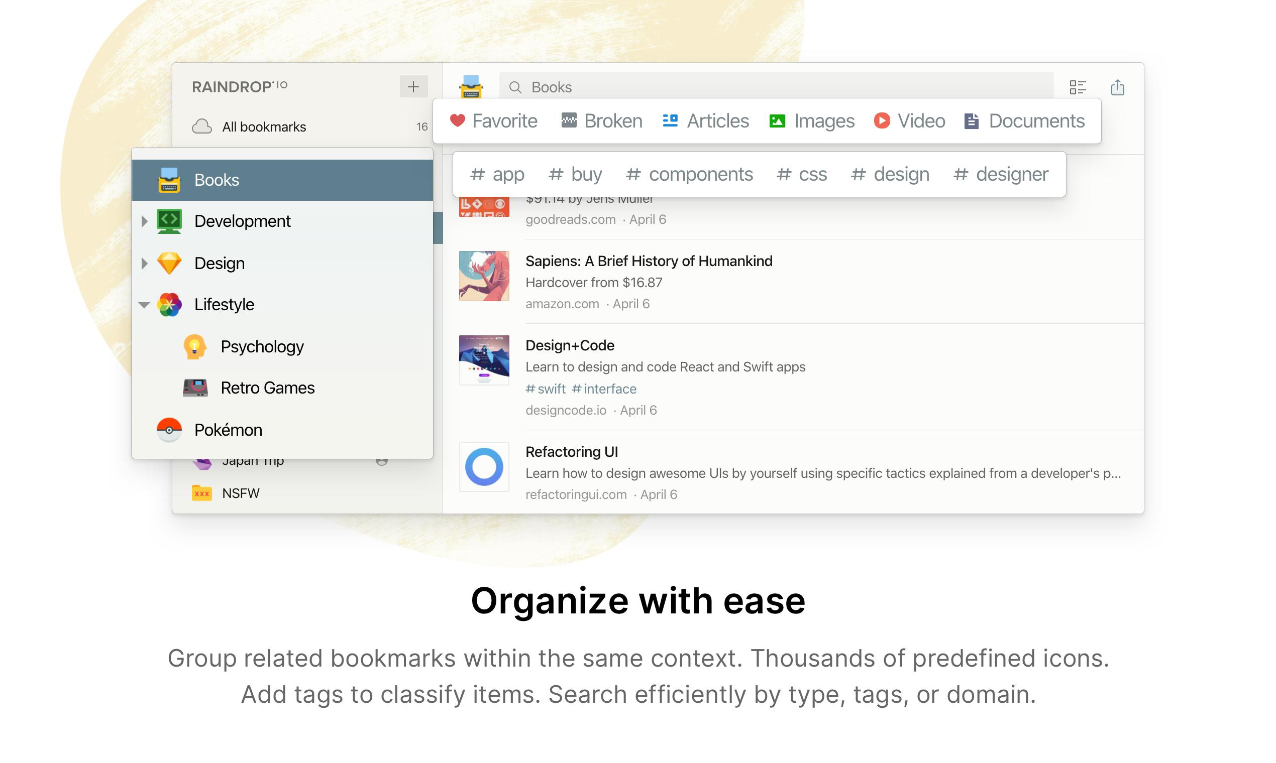1276x763 pixels.
Task: Click the NSFW folder icon
Action: click(x=201, y=493)
